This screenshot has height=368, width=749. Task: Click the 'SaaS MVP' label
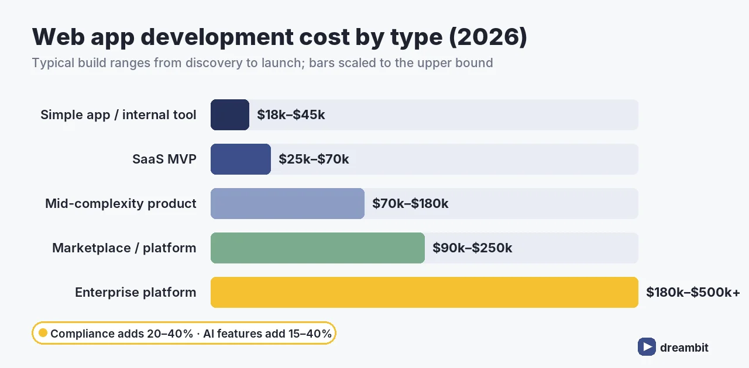164,159
